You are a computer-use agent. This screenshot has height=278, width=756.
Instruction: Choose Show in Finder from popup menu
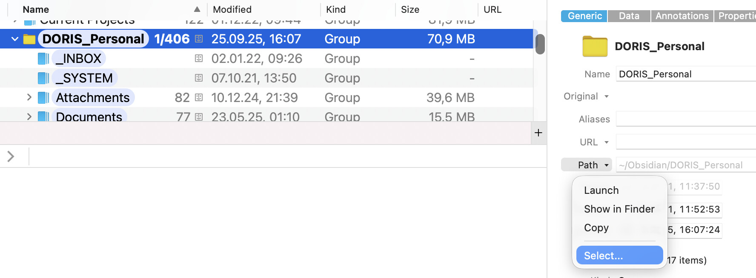pos(619,209)
